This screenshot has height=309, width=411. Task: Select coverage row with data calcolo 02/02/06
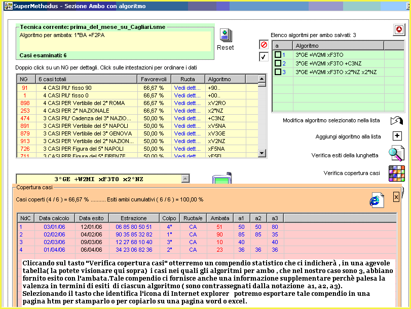click(x=207, y=234)
